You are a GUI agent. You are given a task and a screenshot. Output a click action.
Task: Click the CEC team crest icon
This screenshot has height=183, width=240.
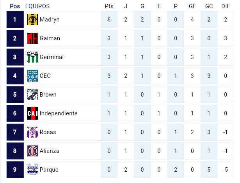coord(32,76)
